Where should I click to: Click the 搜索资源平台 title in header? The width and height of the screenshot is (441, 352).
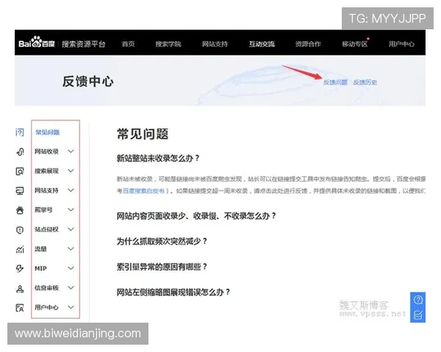tap(84, 44)
